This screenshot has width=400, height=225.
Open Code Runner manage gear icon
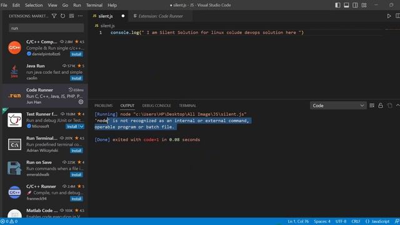81,102
